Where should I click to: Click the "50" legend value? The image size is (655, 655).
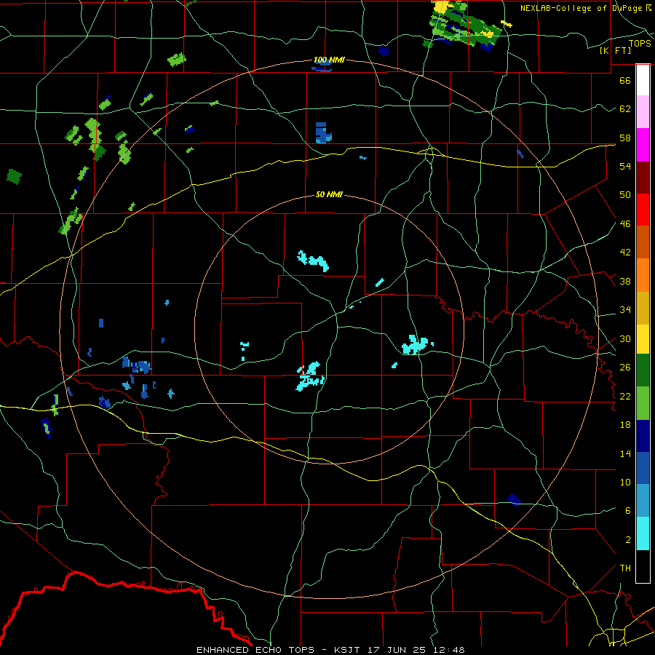(x=625, y=194)
